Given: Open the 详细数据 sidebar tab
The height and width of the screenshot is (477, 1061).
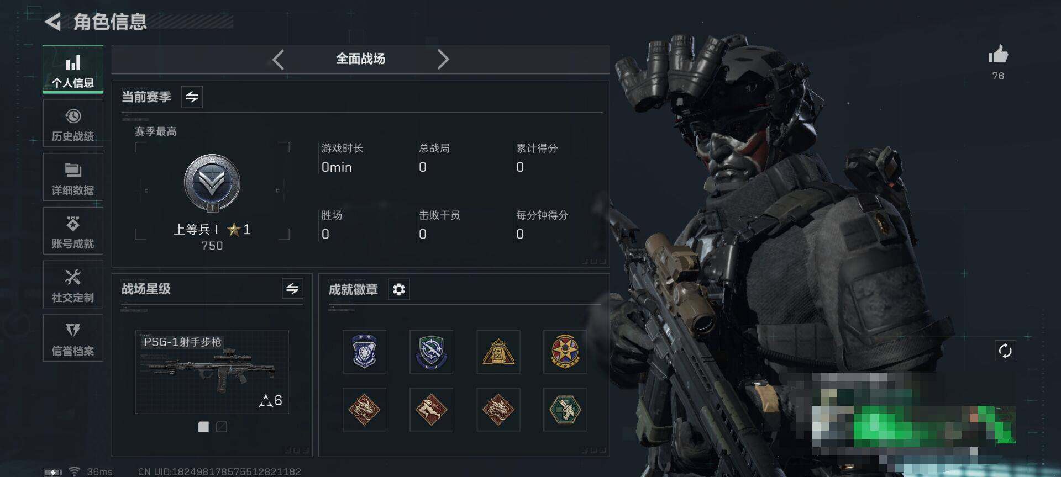Looking at the screenshot, I should tap(73, 177).
